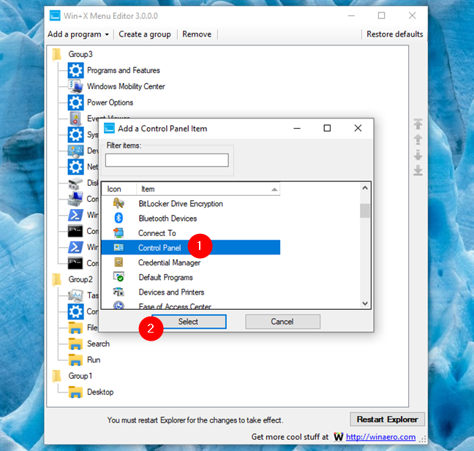
Task: Sort list by the Item column header
Action: click(x=208, y=189)
